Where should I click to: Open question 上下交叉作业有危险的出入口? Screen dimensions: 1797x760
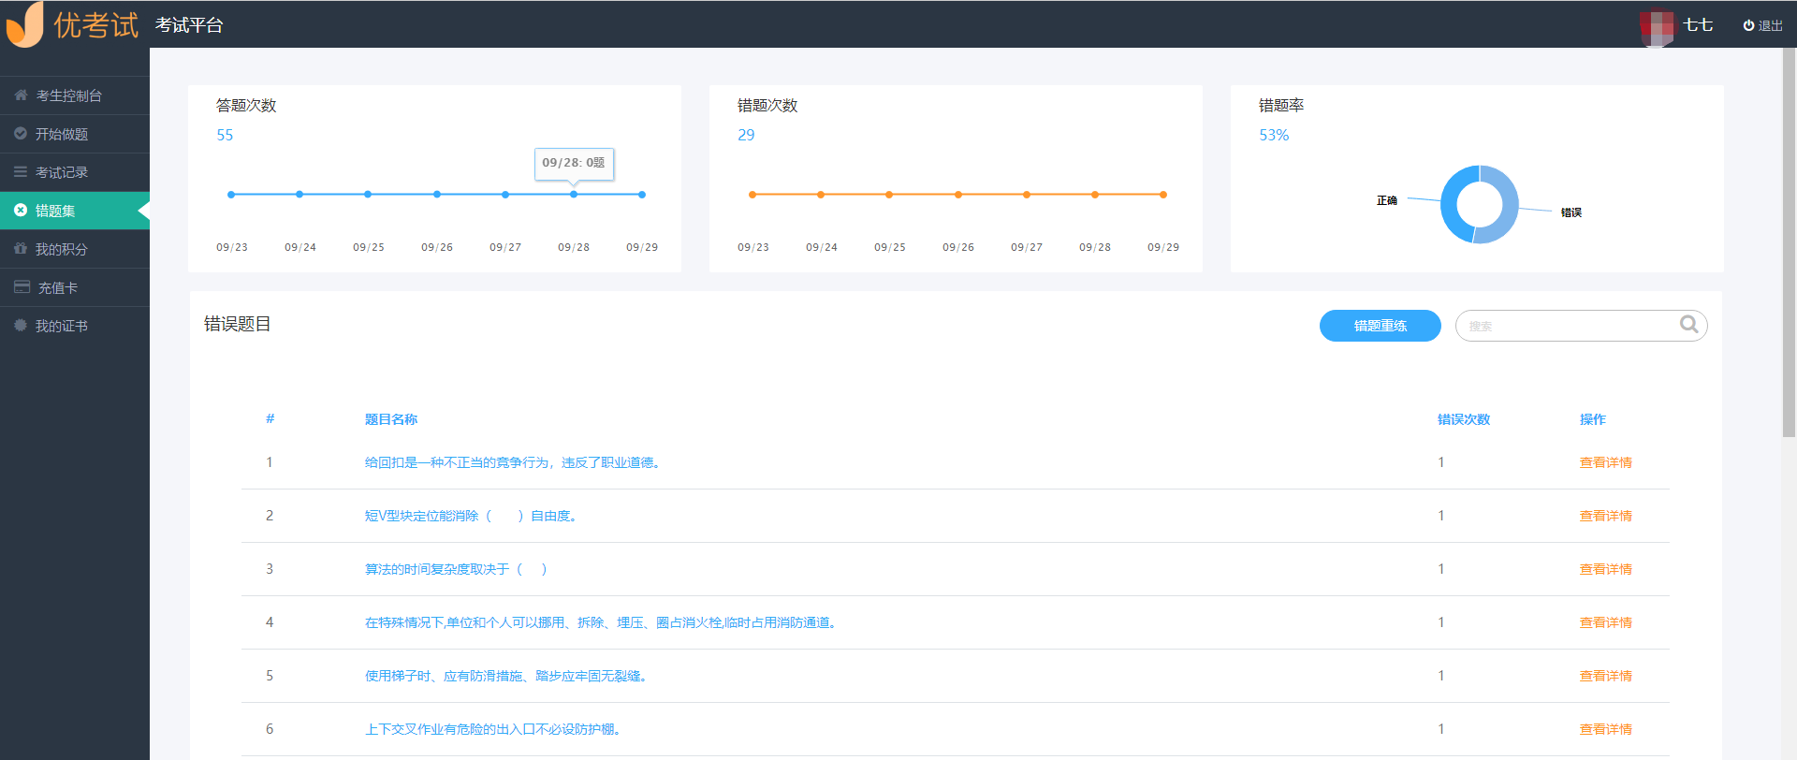[494, 729]
